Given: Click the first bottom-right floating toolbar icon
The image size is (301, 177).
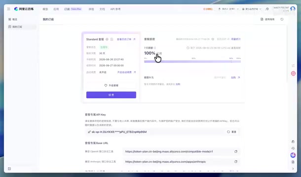Looking at the screenshot, I should coord(293,142).
